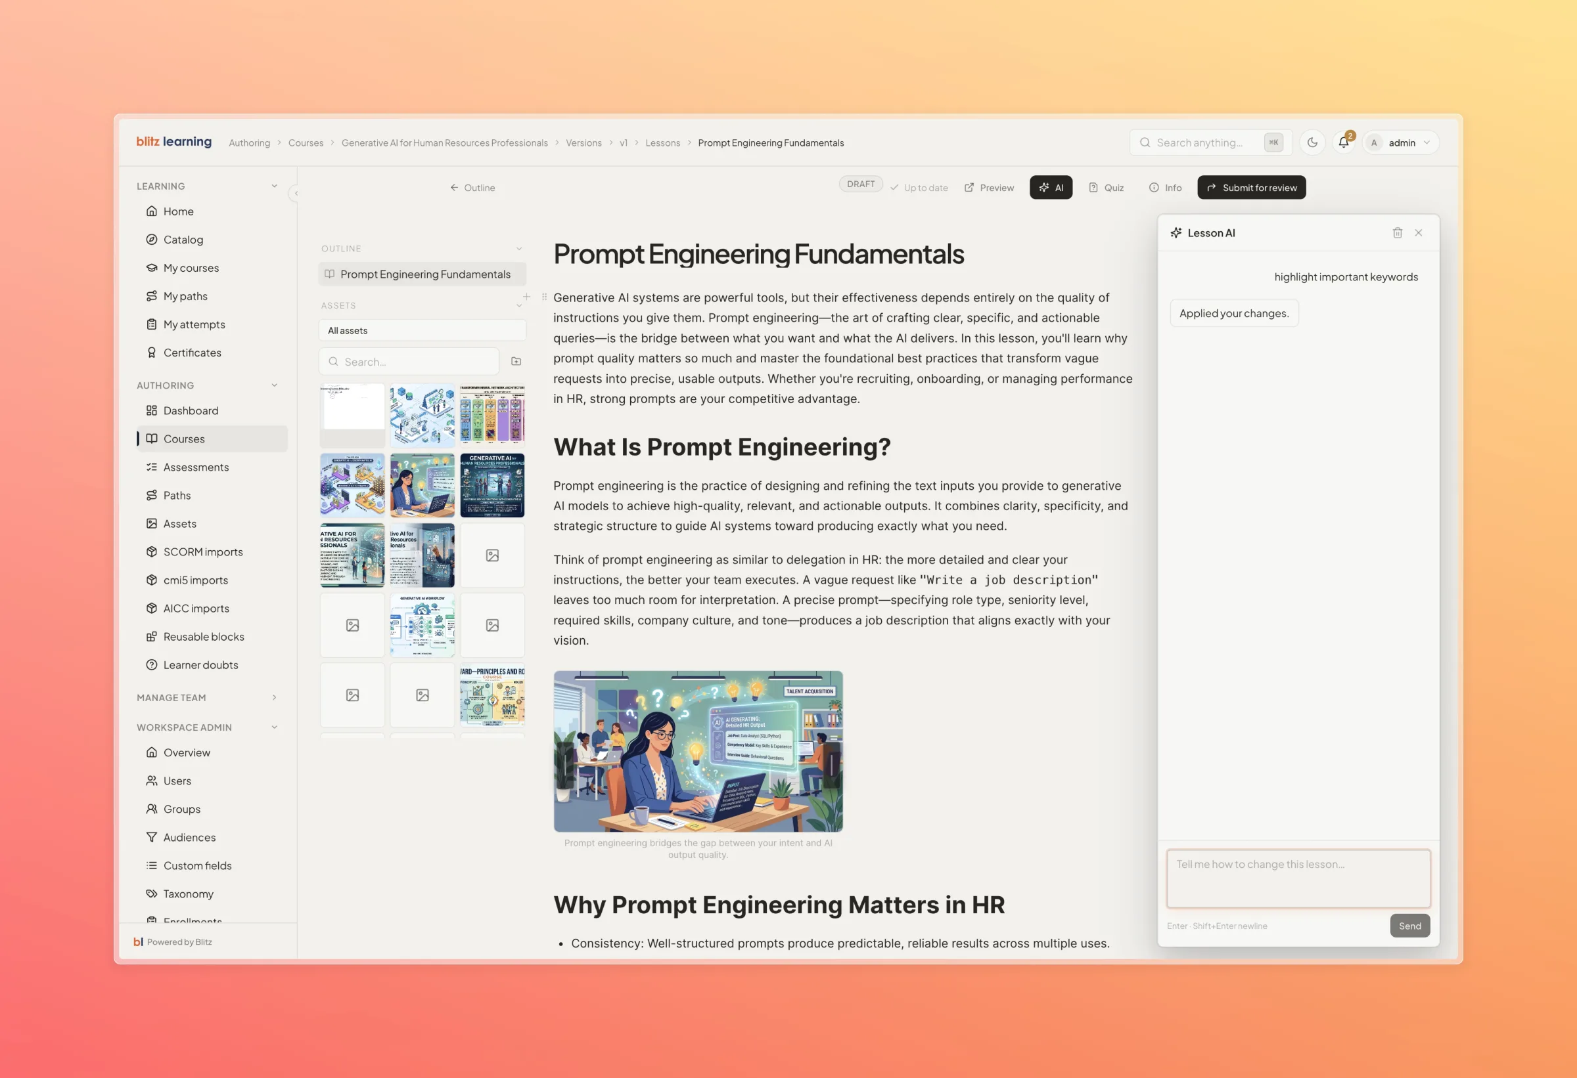
Task: Open Assessments in sidebar
Action: coord(212,467)
